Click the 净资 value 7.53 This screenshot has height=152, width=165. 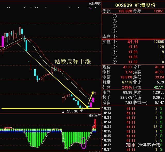pos(129,103)
